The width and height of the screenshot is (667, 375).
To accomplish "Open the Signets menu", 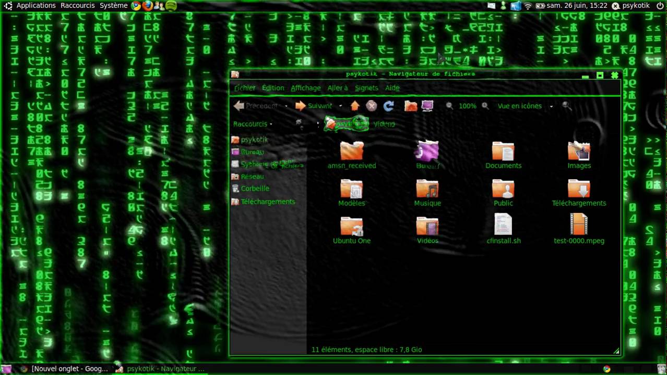I will pyautogui.click(x=366, y=88).
